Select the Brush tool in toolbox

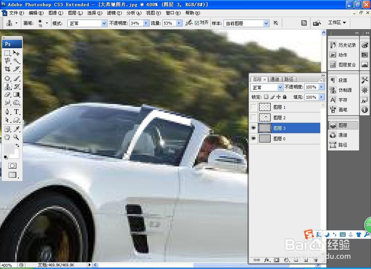pos(16,78)
